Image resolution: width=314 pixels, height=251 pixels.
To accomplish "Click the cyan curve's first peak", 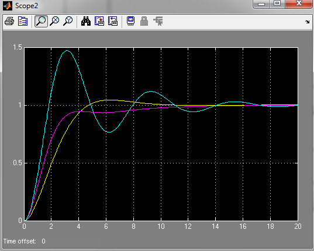I will (67, 51).
